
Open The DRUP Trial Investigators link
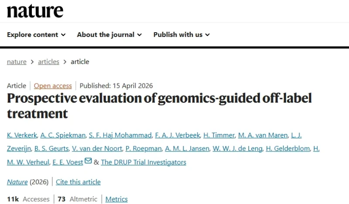point(143,162)
